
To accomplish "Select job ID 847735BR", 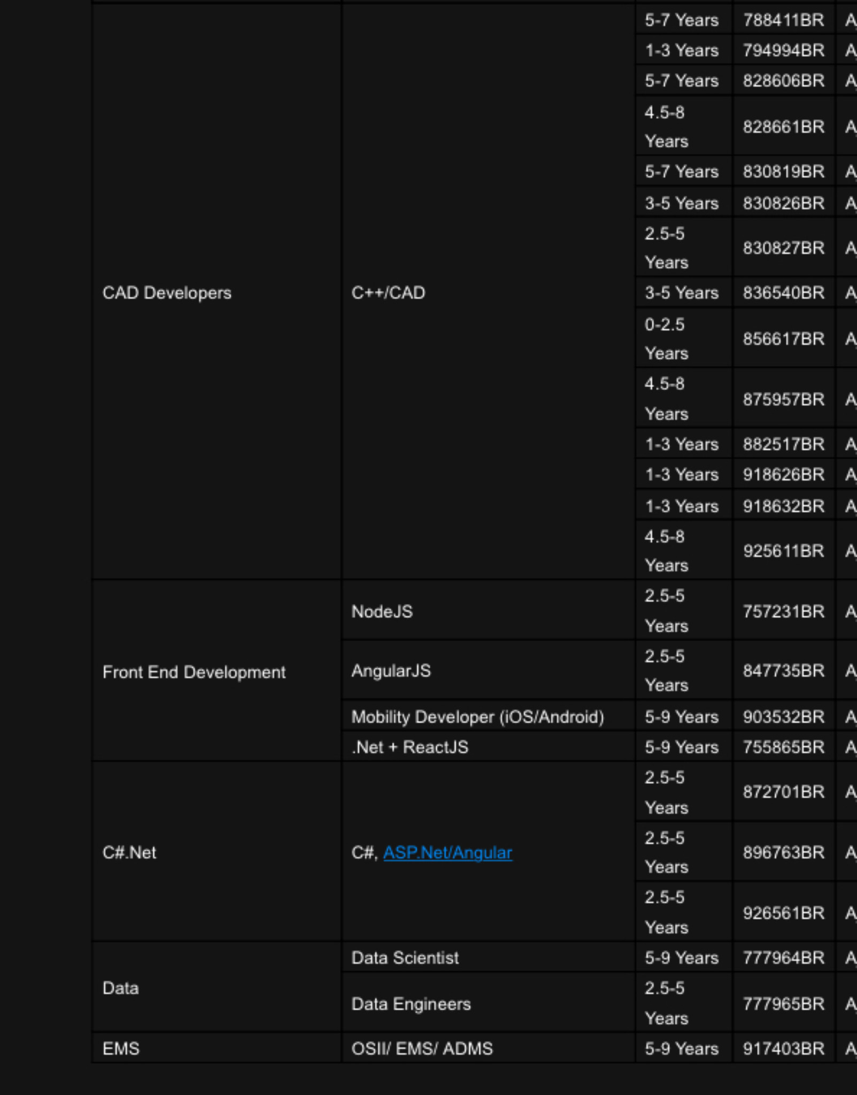I will [x=783, y=670].
